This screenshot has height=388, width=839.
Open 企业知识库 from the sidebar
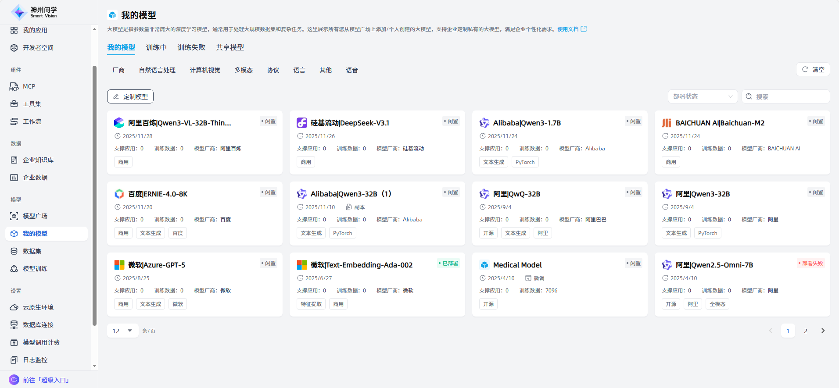38,160
